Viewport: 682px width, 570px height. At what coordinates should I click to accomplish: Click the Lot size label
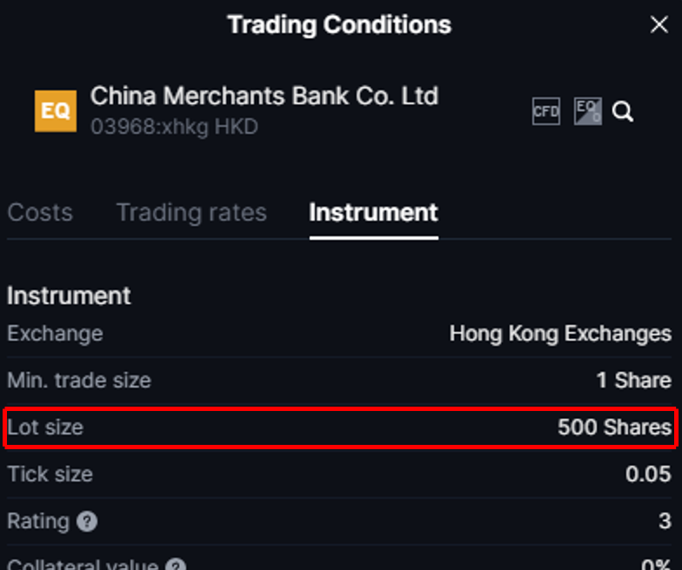(x=45, y=427)
